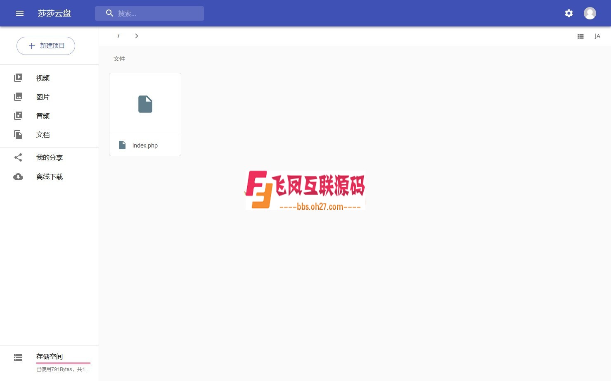
Task: Click the index.php file name
Action: [x=145, y=145]
